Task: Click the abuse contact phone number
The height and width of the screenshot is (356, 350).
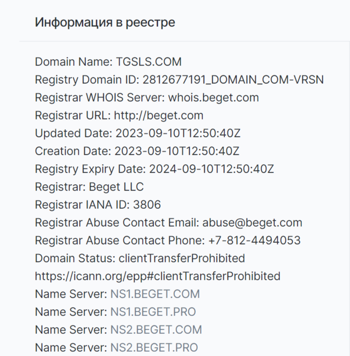Action: point(254,240)
